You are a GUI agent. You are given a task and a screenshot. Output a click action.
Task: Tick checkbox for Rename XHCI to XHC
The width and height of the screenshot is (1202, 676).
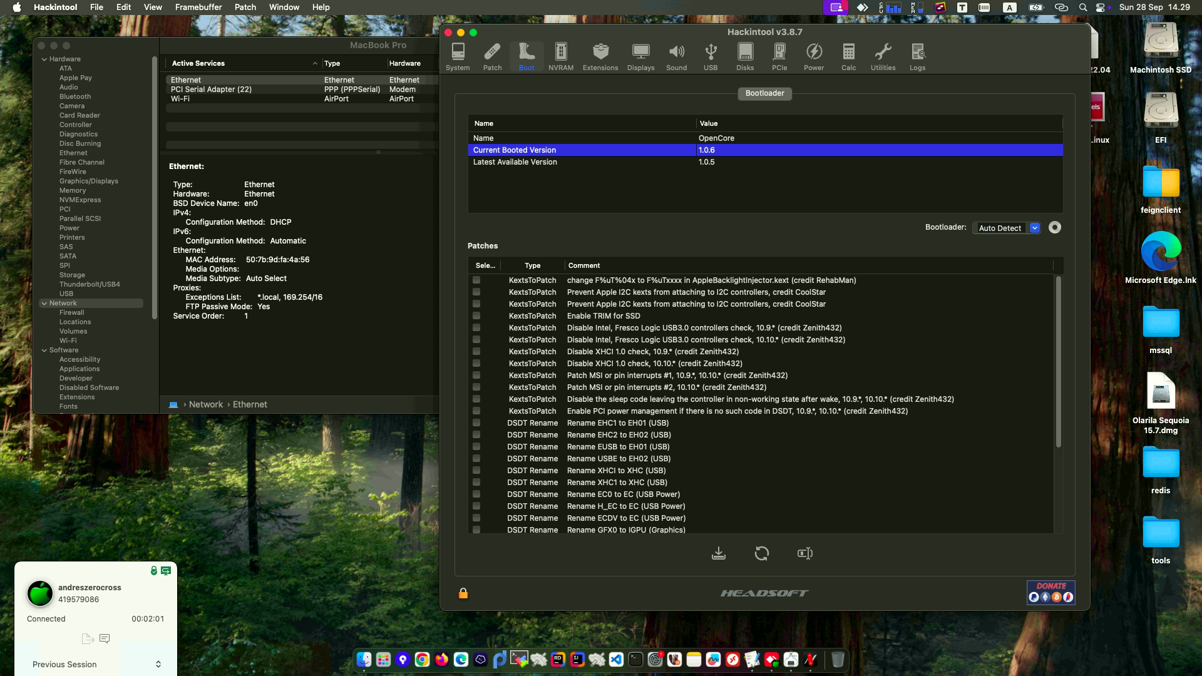[x=476, y=471]
